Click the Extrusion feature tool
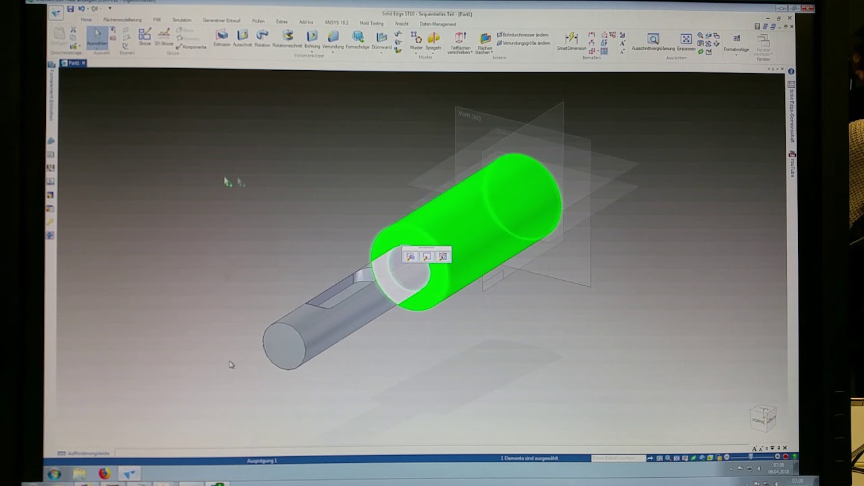The image size is (864, 486). point(222,38)
